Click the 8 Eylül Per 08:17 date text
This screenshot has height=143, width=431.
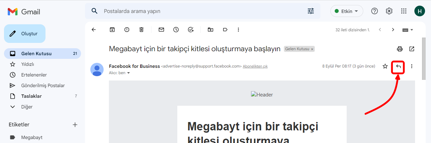[349, 66]
